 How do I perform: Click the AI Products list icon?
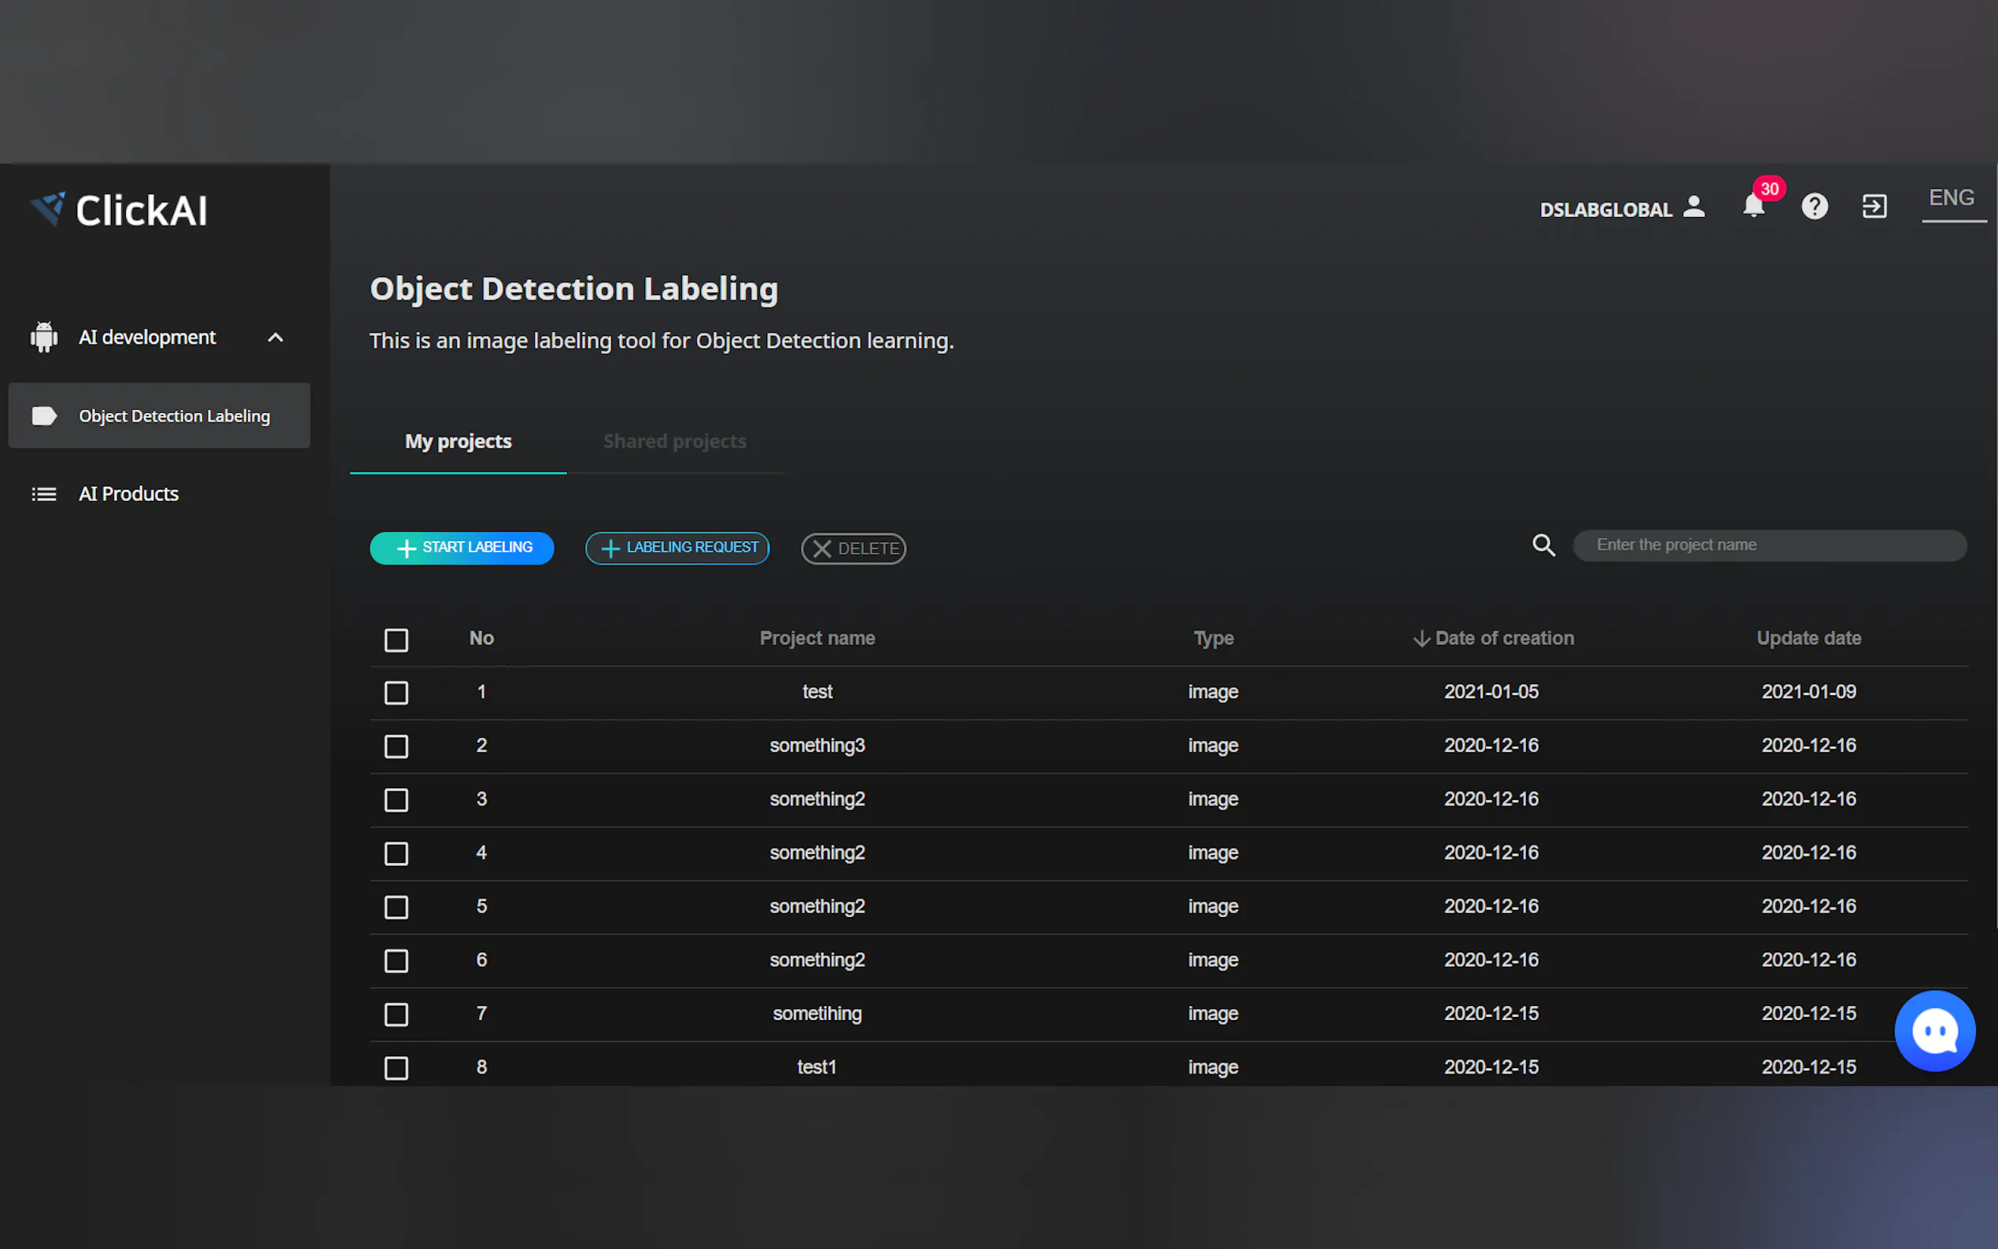(44, 494)
